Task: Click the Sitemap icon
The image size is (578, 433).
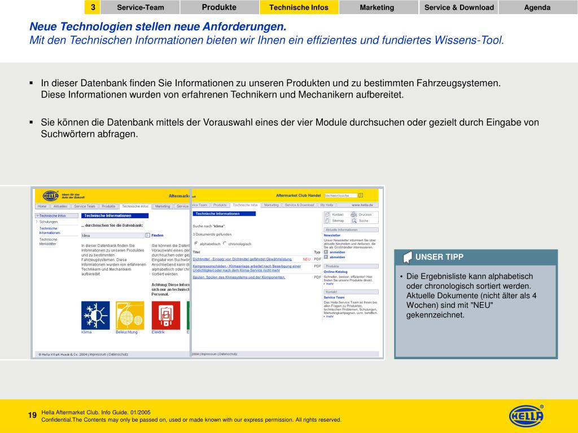Action: point(327,220)
